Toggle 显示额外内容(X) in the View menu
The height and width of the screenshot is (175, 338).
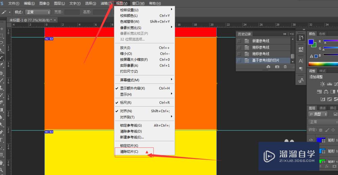[x=144, y=89]
